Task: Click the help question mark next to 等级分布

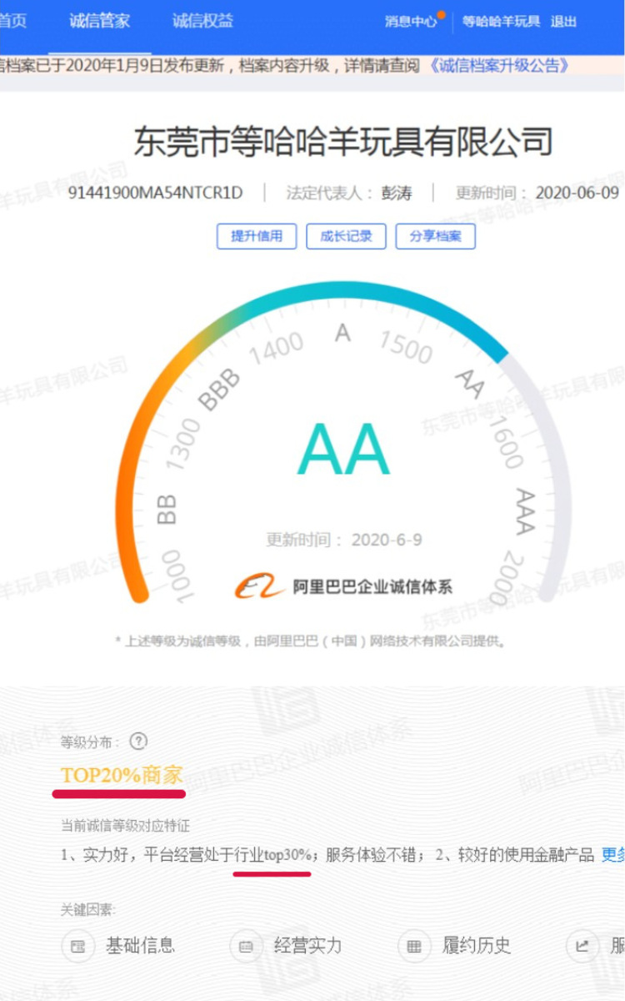Action: (138, 741)
